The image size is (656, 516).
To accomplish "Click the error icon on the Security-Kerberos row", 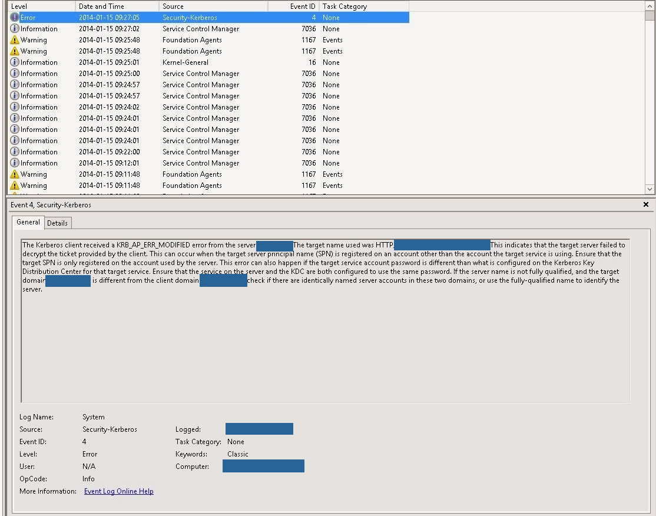I will pos(15,18).
